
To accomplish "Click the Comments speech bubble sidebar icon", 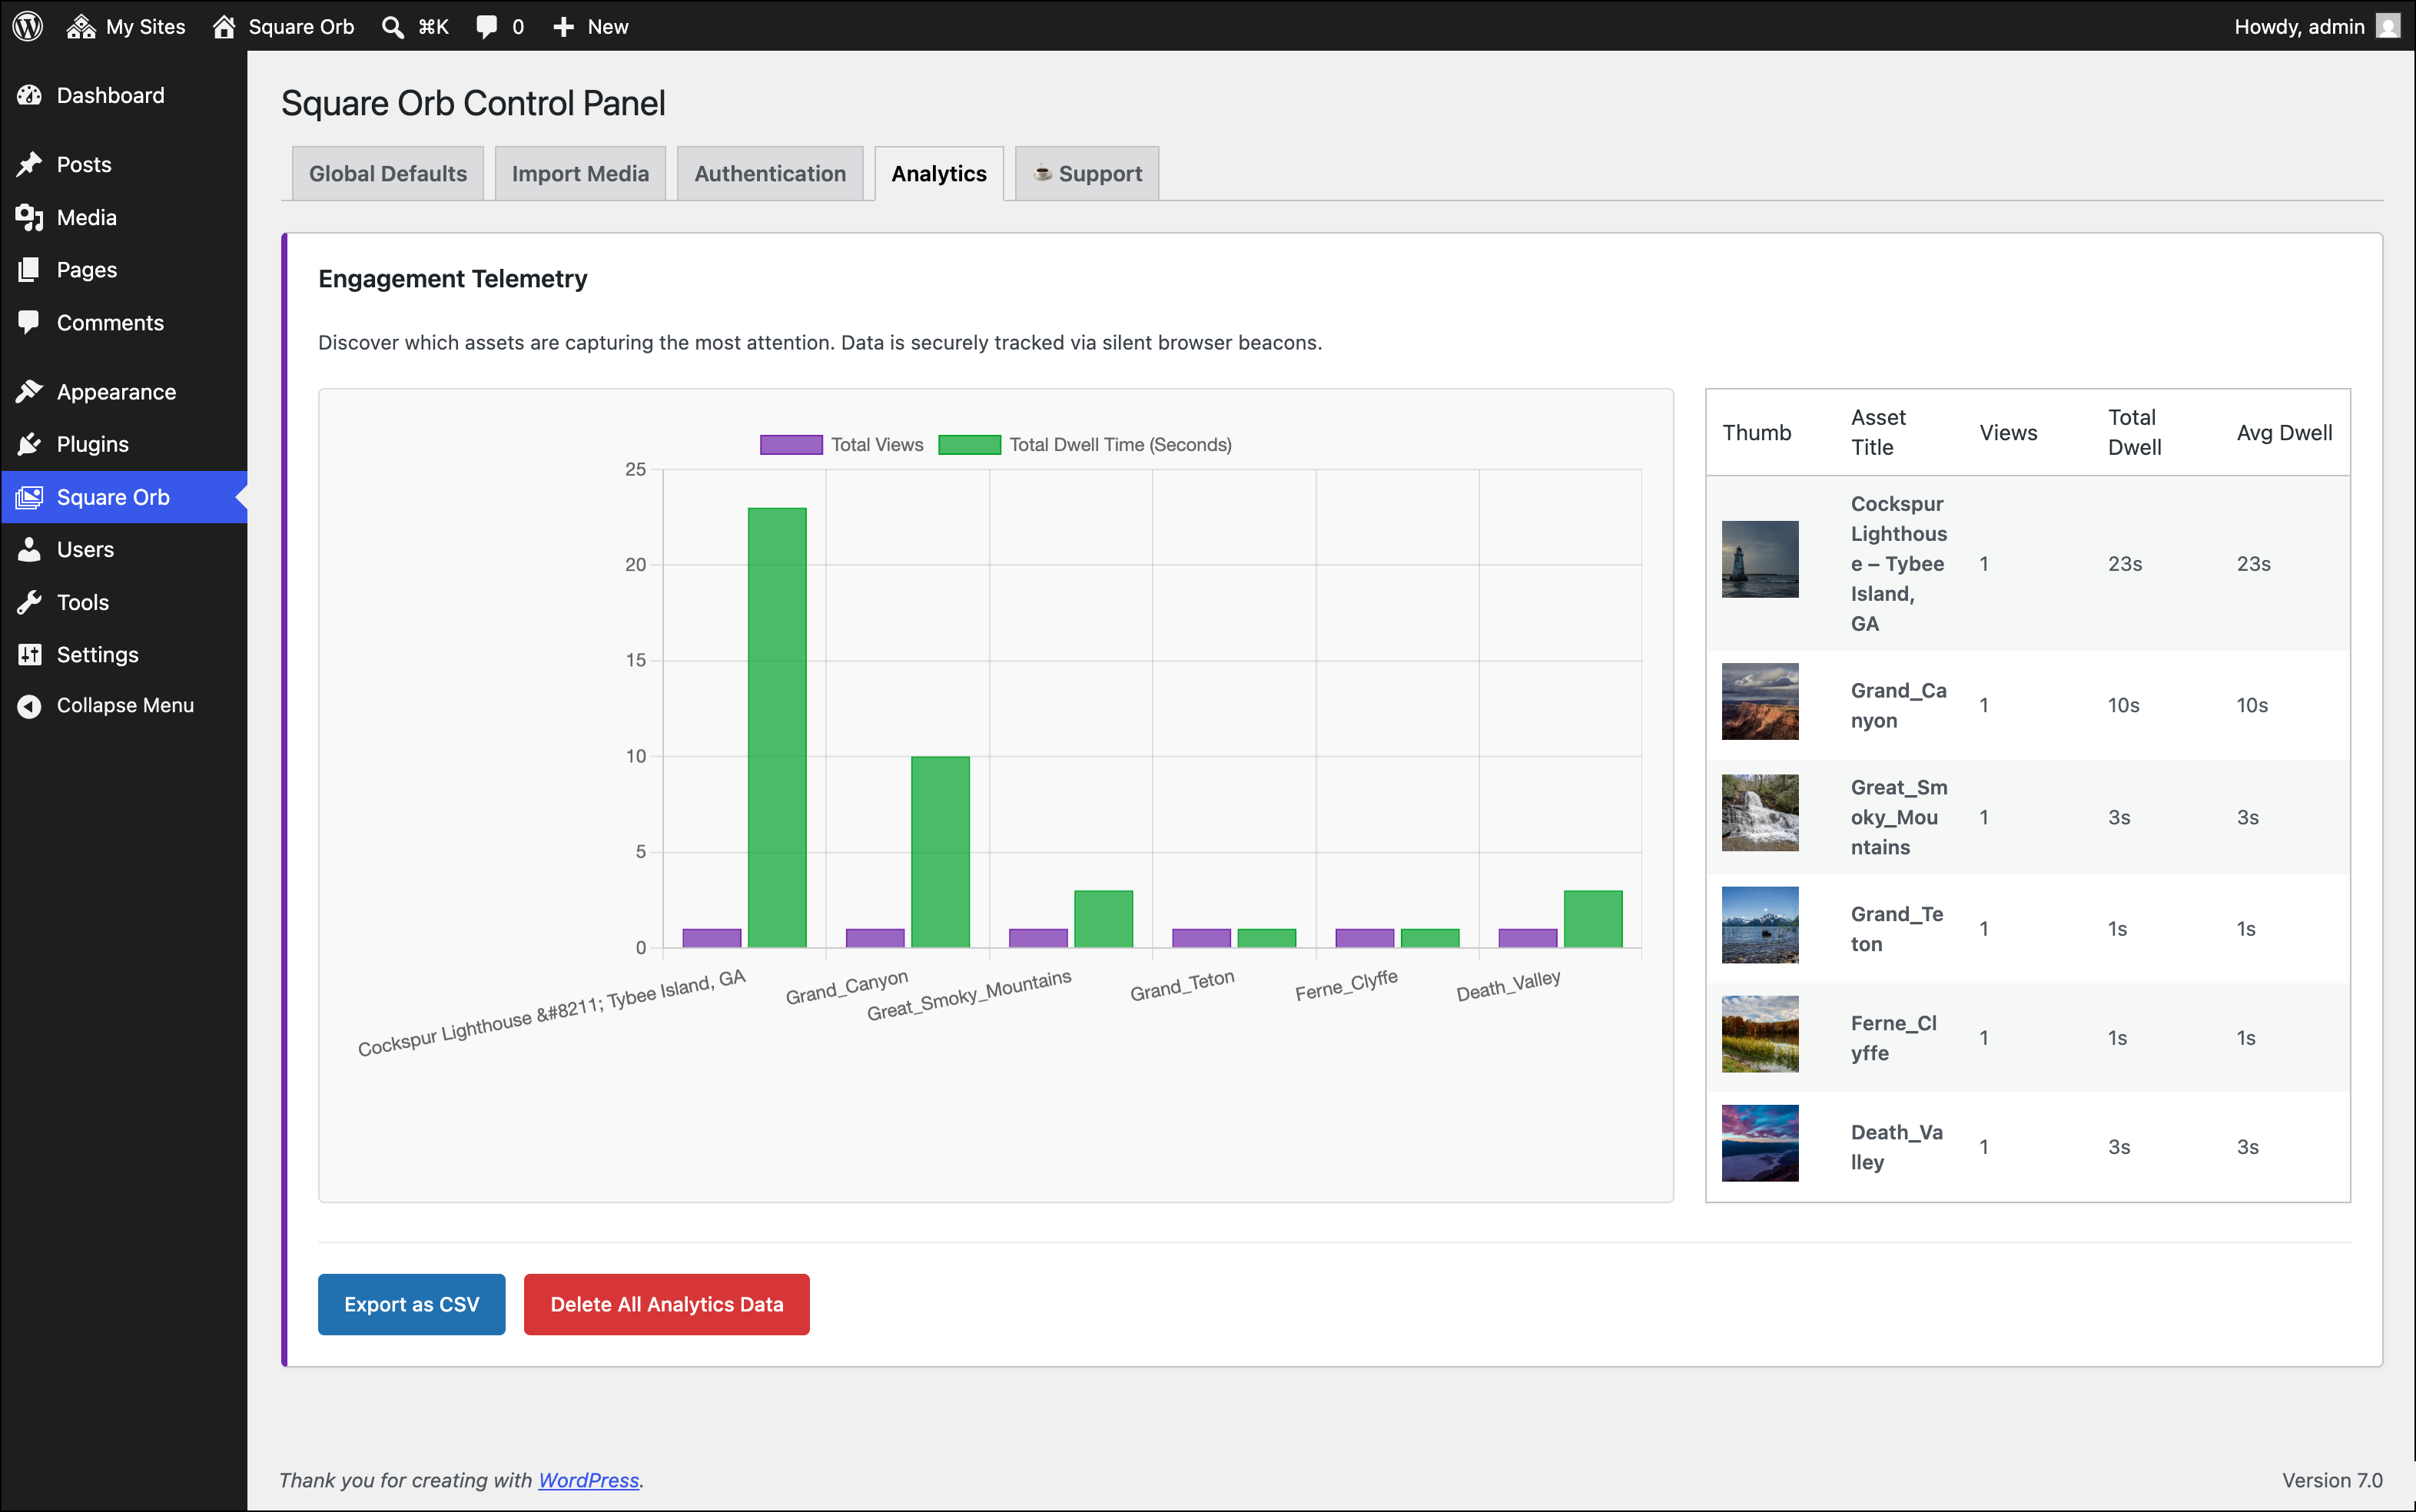I will (30, 322).
